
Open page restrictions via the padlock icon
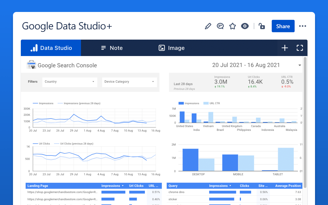(262, 26)
